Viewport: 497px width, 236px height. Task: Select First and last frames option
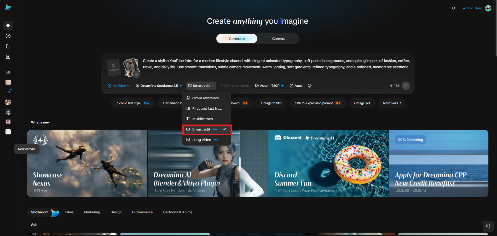click(206, 108)
